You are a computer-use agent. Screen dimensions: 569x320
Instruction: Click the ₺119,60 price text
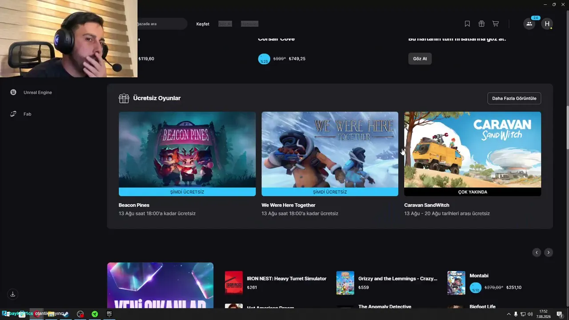click(x=146, y=59)
